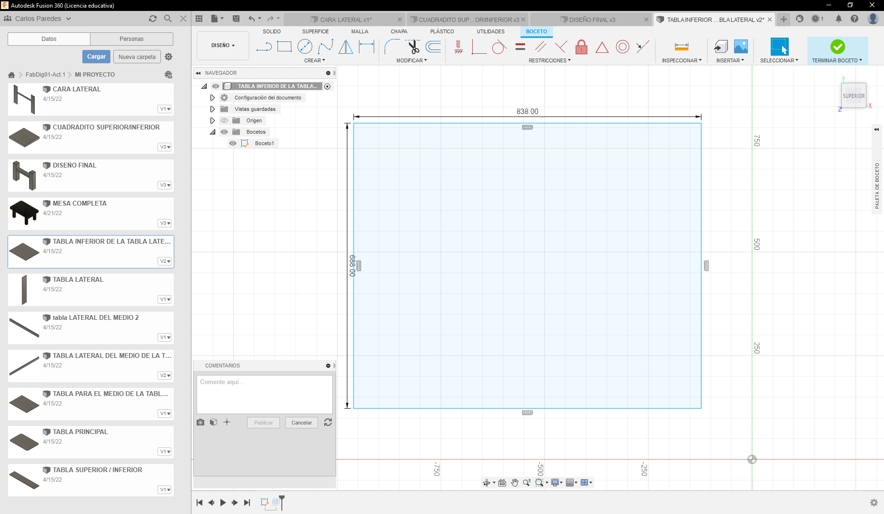Click the comment text input field
The image size is (884, 514).
(265, 395)
